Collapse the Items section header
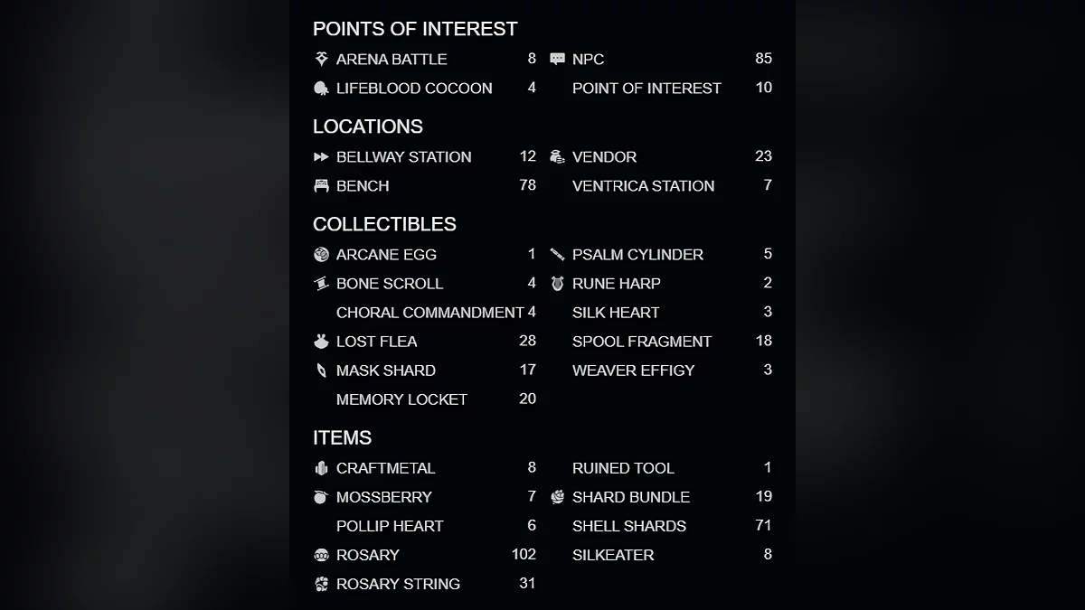 342,437
